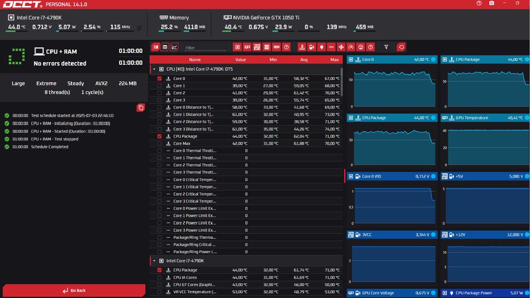The height and width of the screenshot is (298, 530).
Task: Click info icon on Core 0 VID graph
Action: 433,176
